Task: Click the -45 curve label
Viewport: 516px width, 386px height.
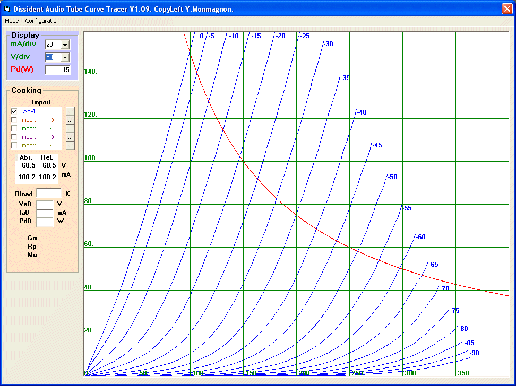Action: 377,145
